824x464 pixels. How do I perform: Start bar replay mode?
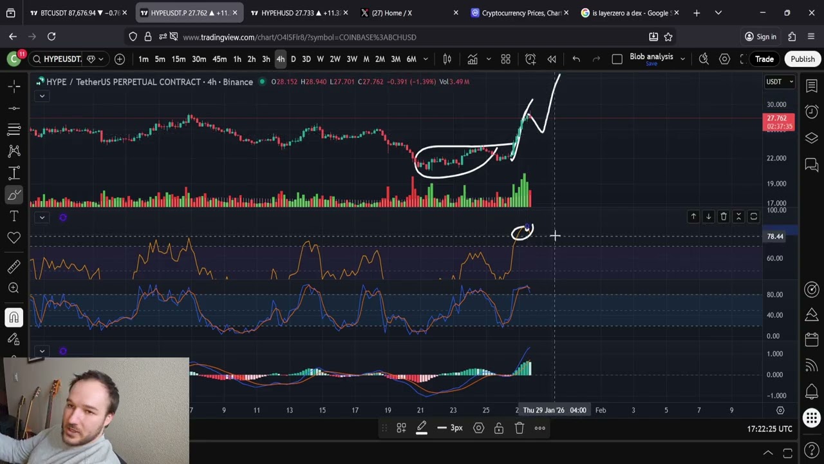coord(552,59)
